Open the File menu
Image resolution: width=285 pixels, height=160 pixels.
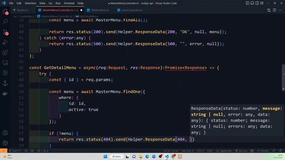tap(11, 3)
